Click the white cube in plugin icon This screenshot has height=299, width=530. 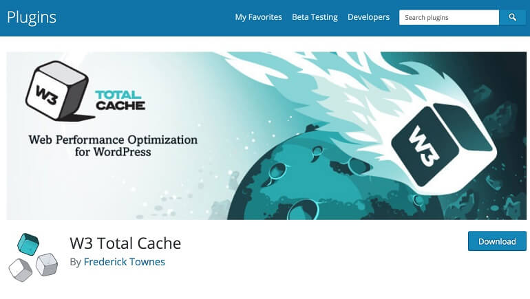pos(21,270)
